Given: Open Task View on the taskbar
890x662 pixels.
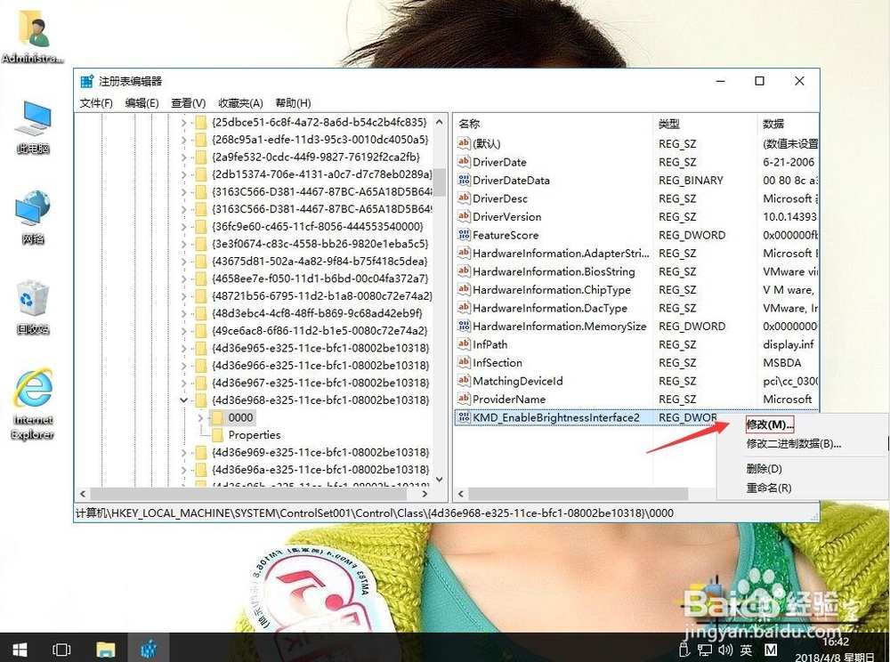Looking at the screenshot, I should [61, 649].
